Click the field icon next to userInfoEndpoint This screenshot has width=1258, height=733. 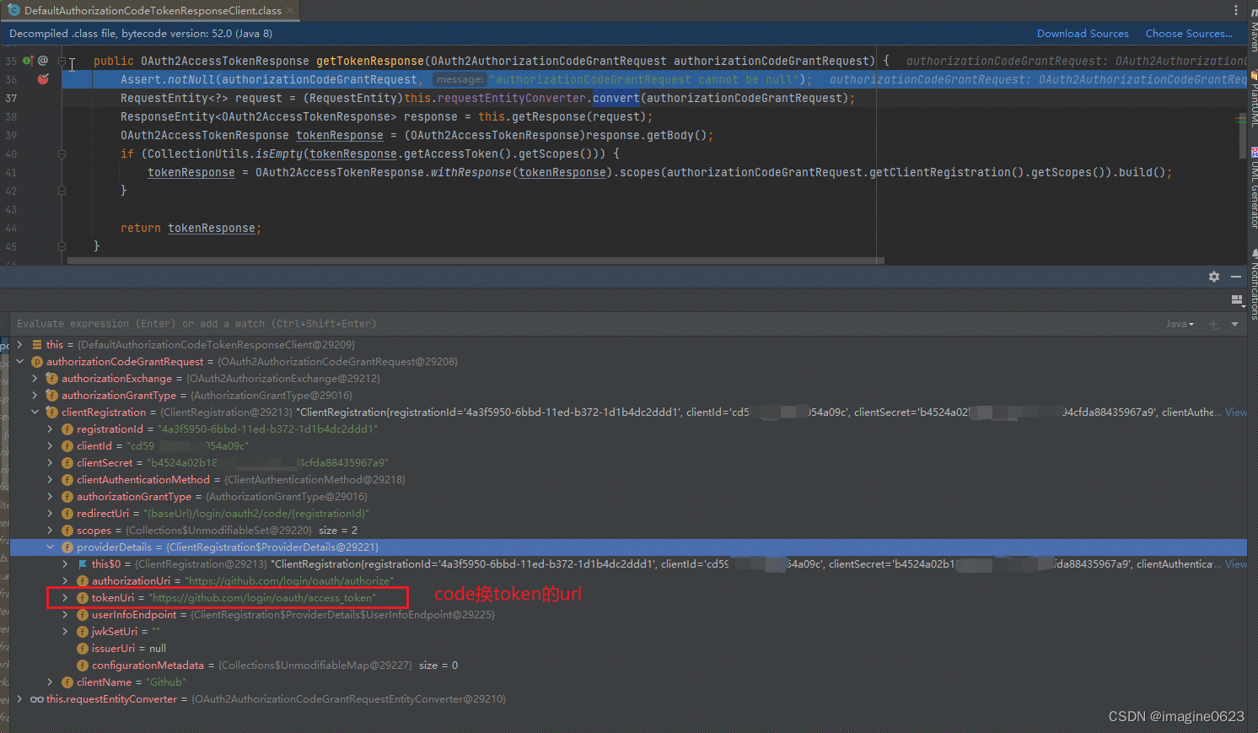[83, 615]
